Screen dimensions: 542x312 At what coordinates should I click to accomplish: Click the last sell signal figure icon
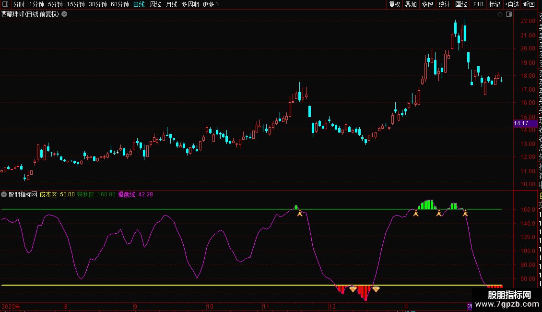click(465, 213)
